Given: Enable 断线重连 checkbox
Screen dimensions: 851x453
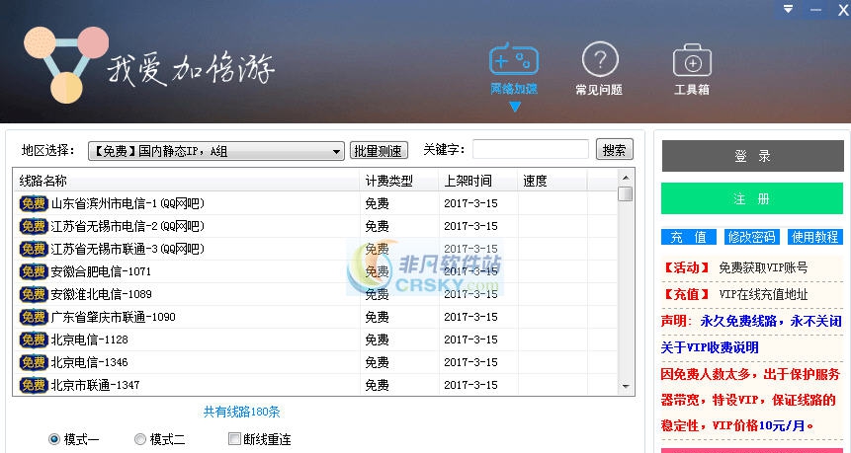Looking at the screenshot, I should point(234,438).
